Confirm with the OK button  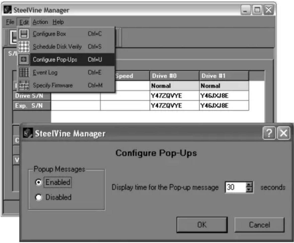pyautogui.click(x=202, y=225)
